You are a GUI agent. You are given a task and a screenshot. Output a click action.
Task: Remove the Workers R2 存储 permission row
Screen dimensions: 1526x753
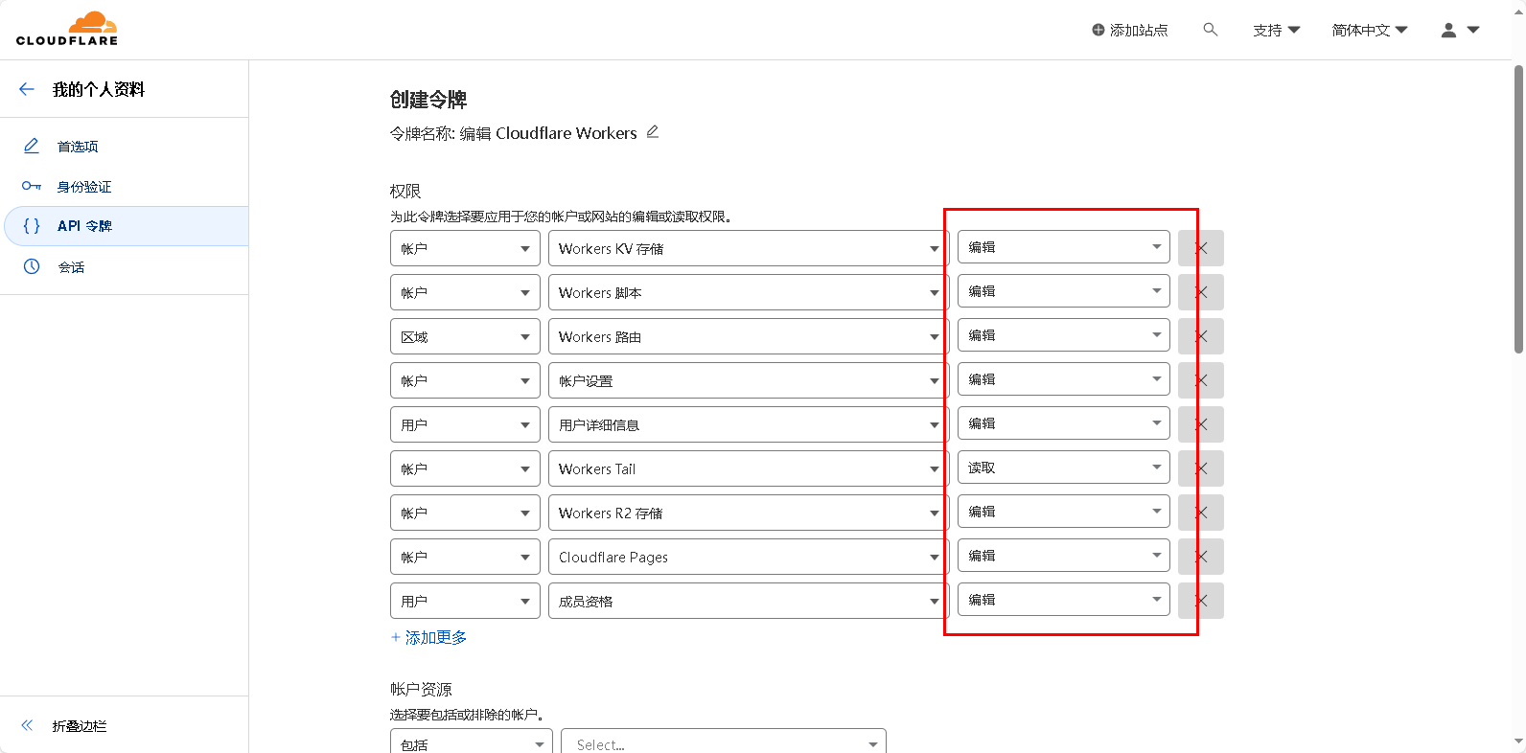click(1201, 513)
